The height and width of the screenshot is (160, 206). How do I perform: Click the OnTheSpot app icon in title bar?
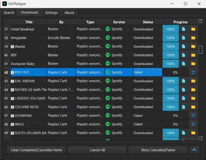5,4
